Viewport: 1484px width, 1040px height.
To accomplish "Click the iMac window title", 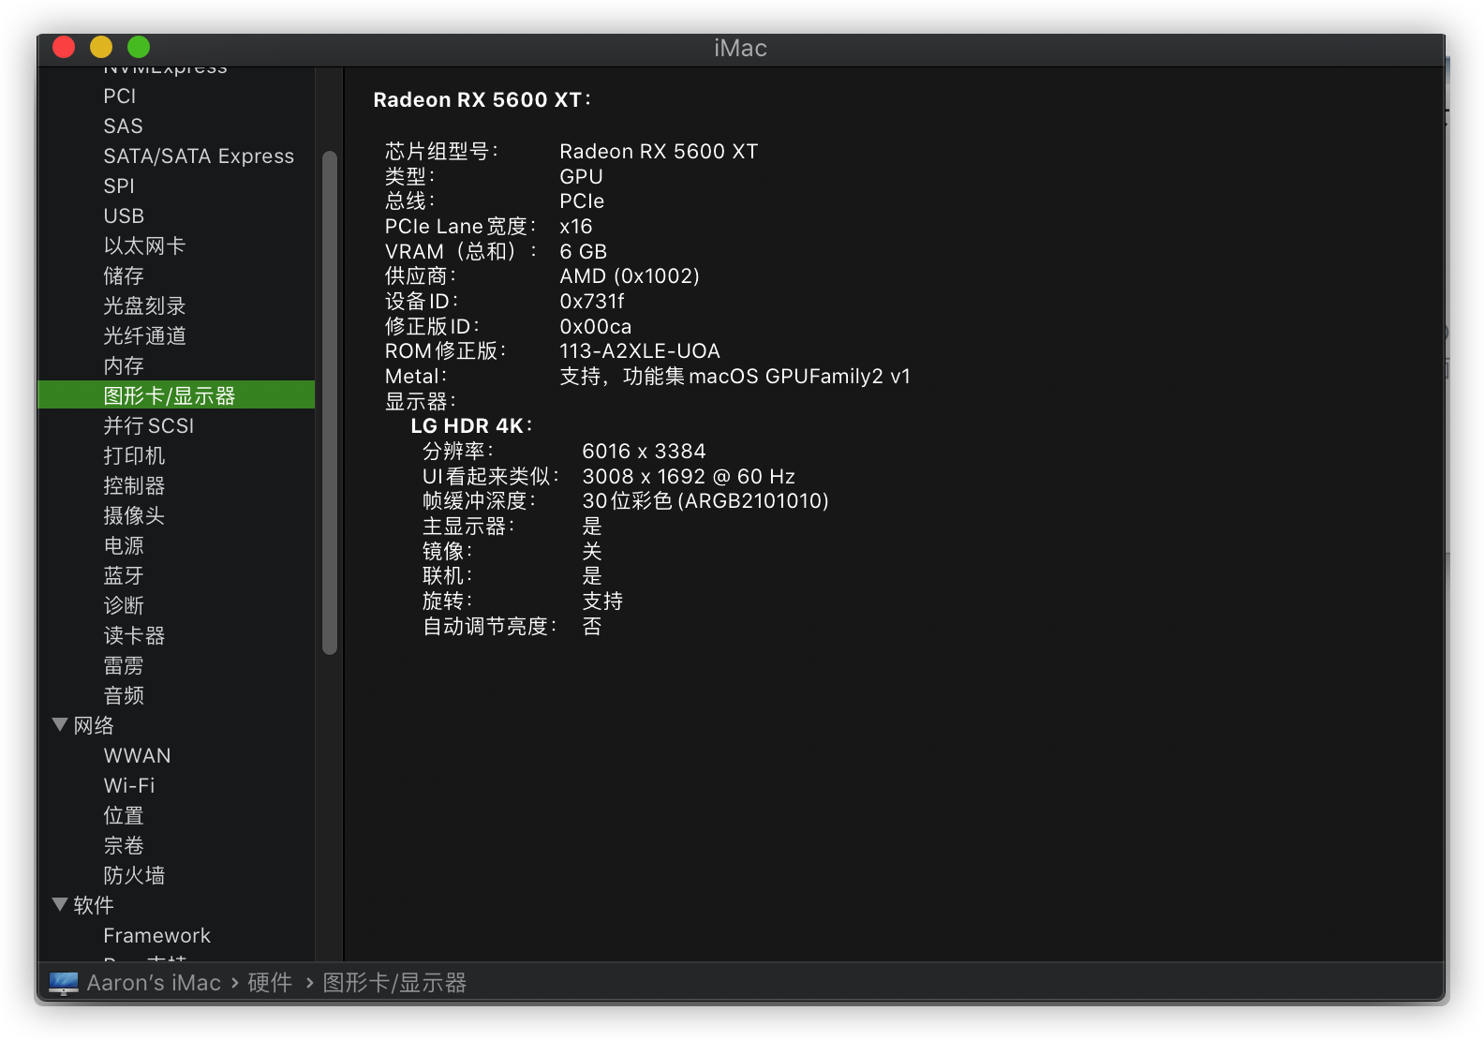I will coord(740,48).
